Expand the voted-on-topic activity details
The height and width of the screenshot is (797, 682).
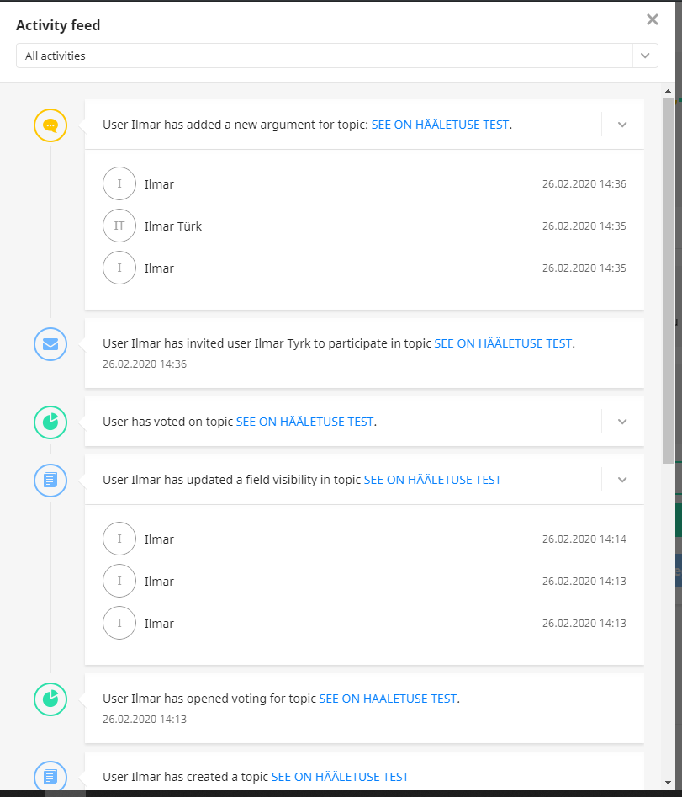click(621, 422)
